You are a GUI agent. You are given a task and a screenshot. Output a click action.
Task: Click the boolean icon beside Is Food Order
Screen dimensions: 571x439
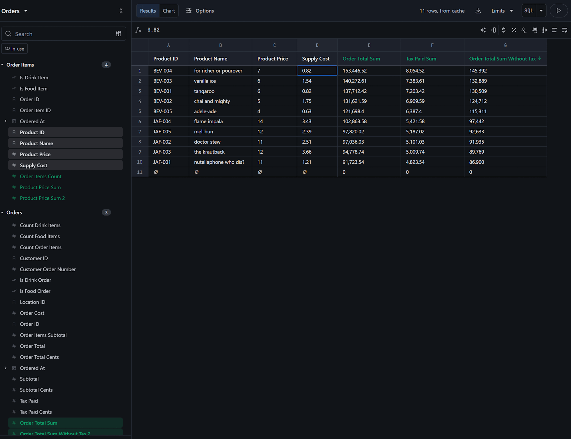point(14,291)
